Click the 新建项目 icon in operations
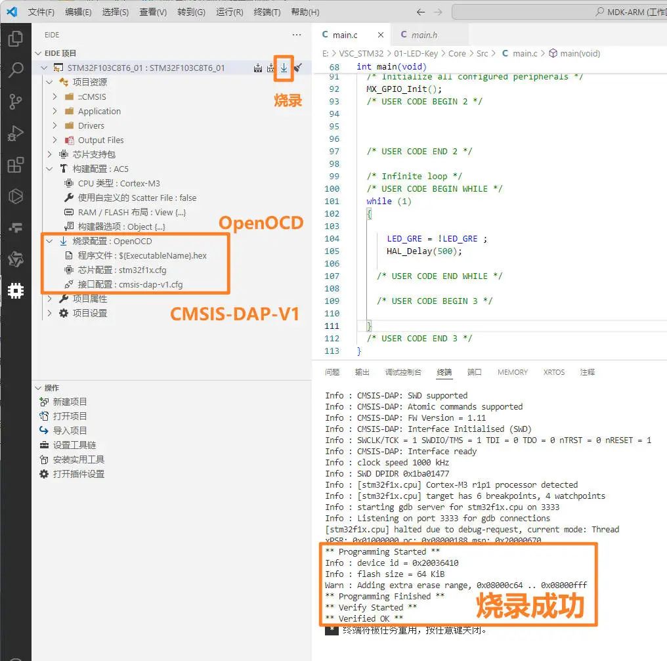667x661 pixels. [44, 402]
